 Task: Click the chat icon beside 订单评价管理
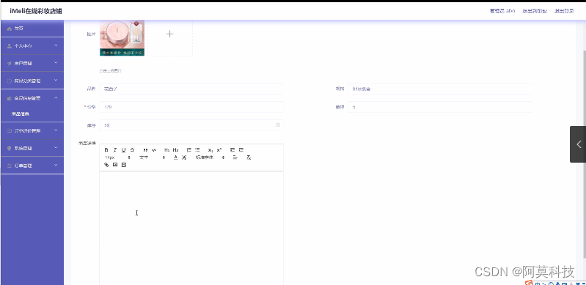pos(10,130)
